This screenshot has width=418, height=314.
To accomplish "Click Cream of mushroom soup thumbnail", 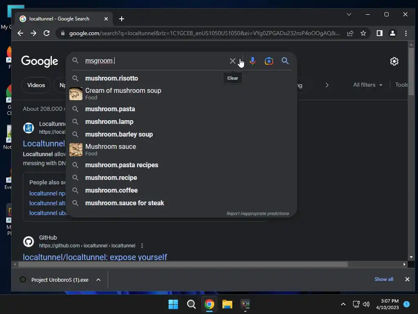I will pos(76,94).
